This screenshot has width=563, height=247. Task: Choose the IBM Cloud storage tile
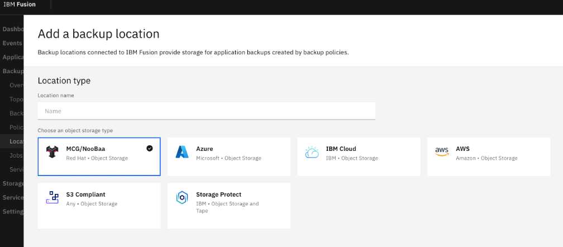(359, 156)
